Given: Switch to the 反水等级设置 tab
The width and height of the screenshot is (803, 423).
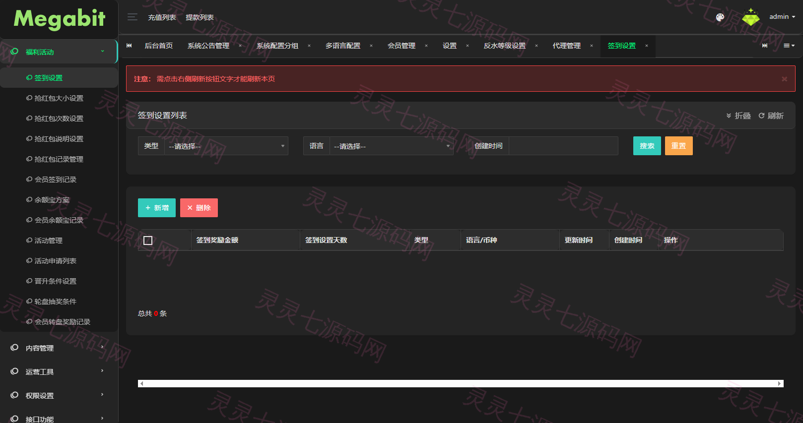Looking at the screenshot, I should (505, 46).
